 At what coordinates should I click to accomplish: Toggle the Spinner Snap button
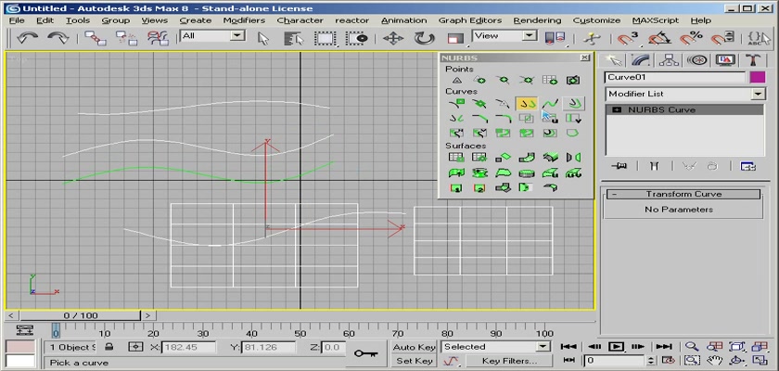tap(722, 38)
